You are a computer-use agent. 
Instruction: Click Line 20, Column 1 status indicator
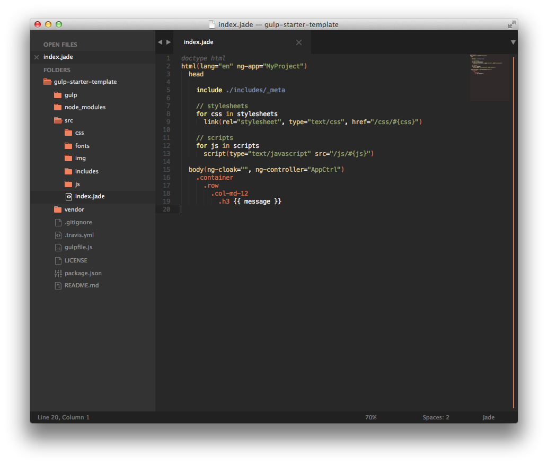(x=63, y=417)
